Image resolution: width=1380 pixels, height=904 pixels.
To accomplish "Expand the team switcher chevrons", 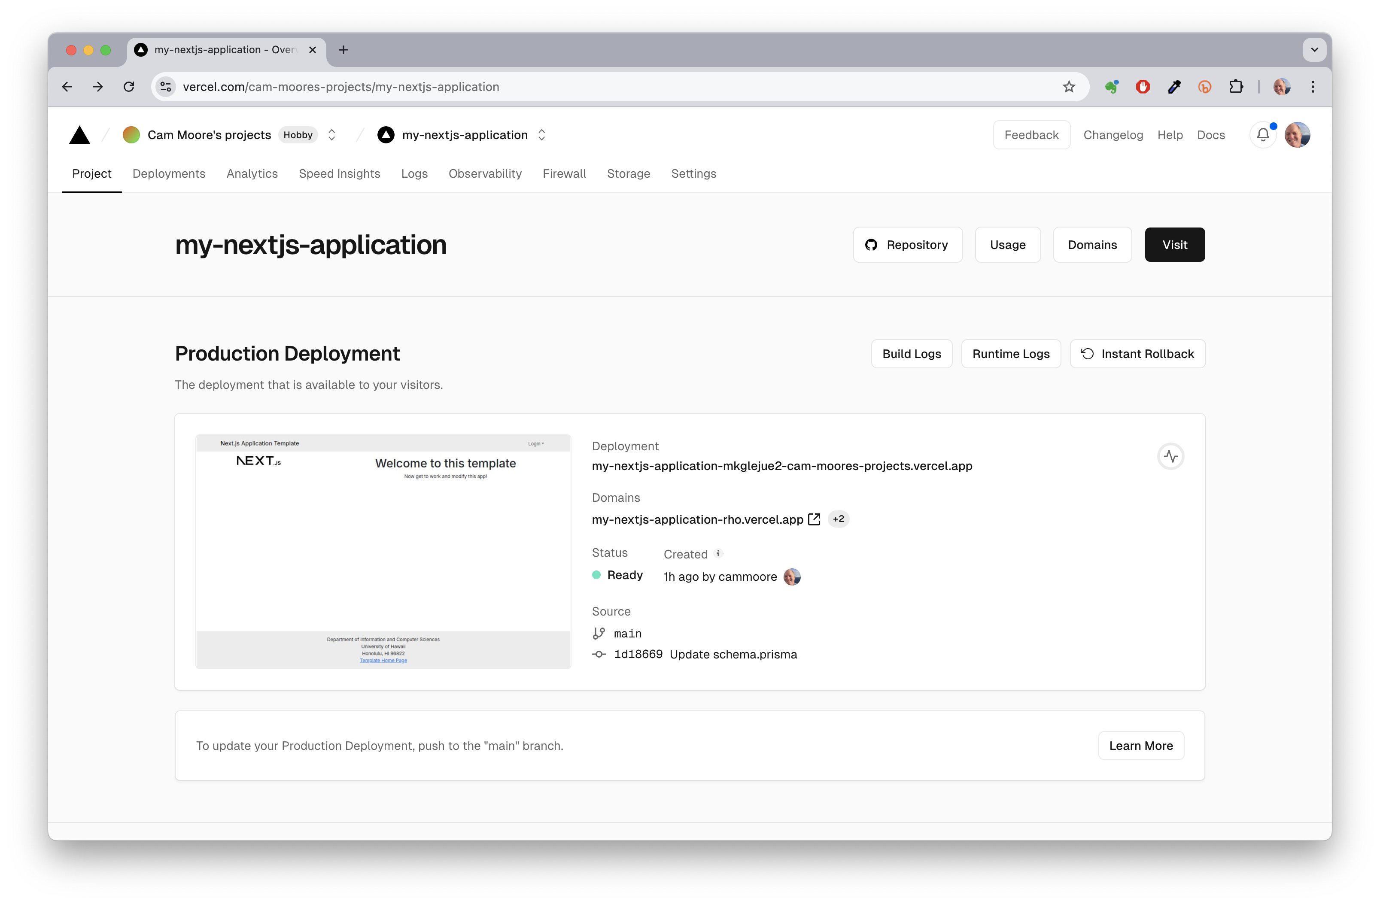I will click(331, 135).
